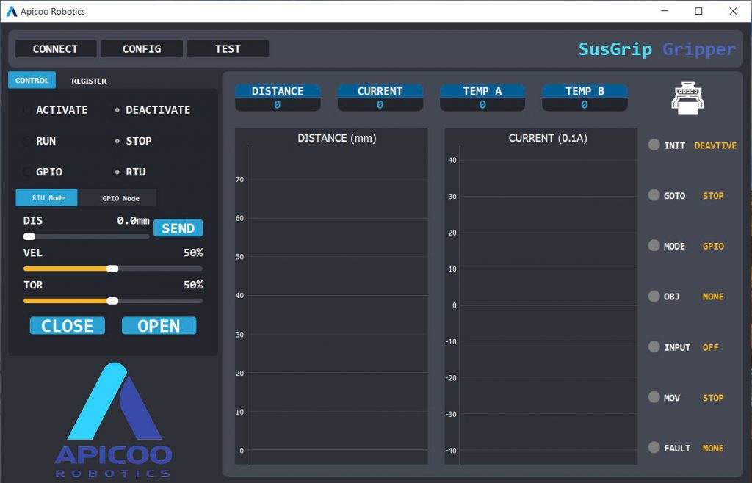752x483 pixels.
Task: Switch to the CONTROL tab
Action: (x=32, y=80)
